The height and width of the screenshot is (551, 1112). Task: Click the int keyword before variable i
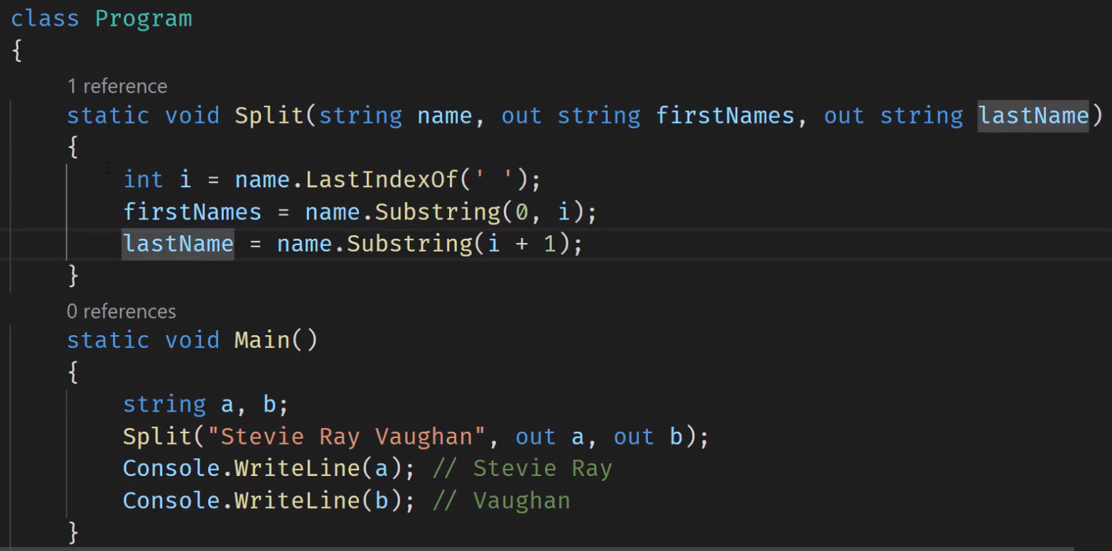[x=143, y=179]
